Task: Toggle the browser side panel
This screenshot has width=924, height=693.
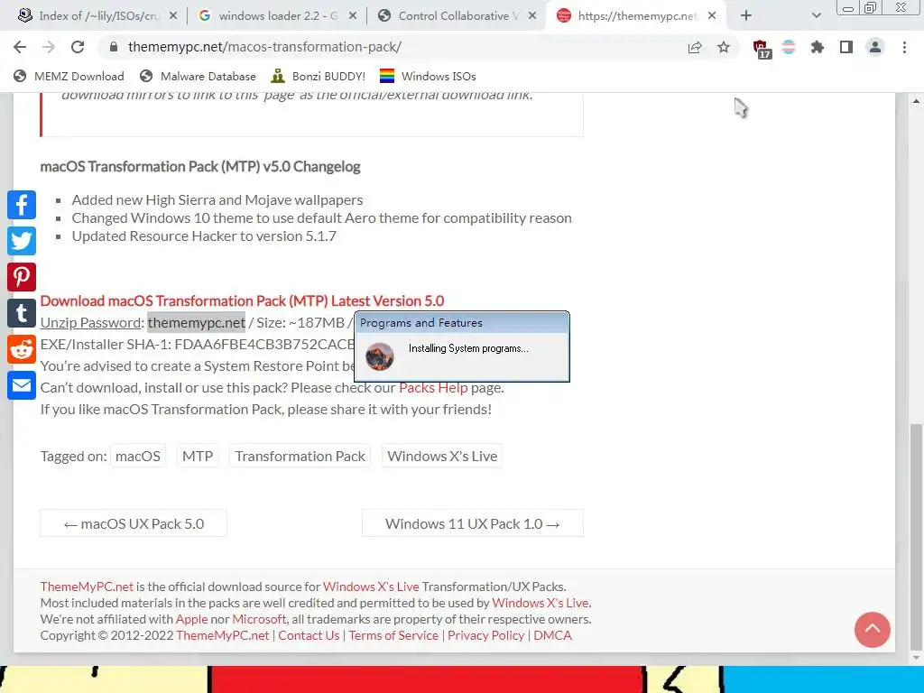Action: (846, 48)
